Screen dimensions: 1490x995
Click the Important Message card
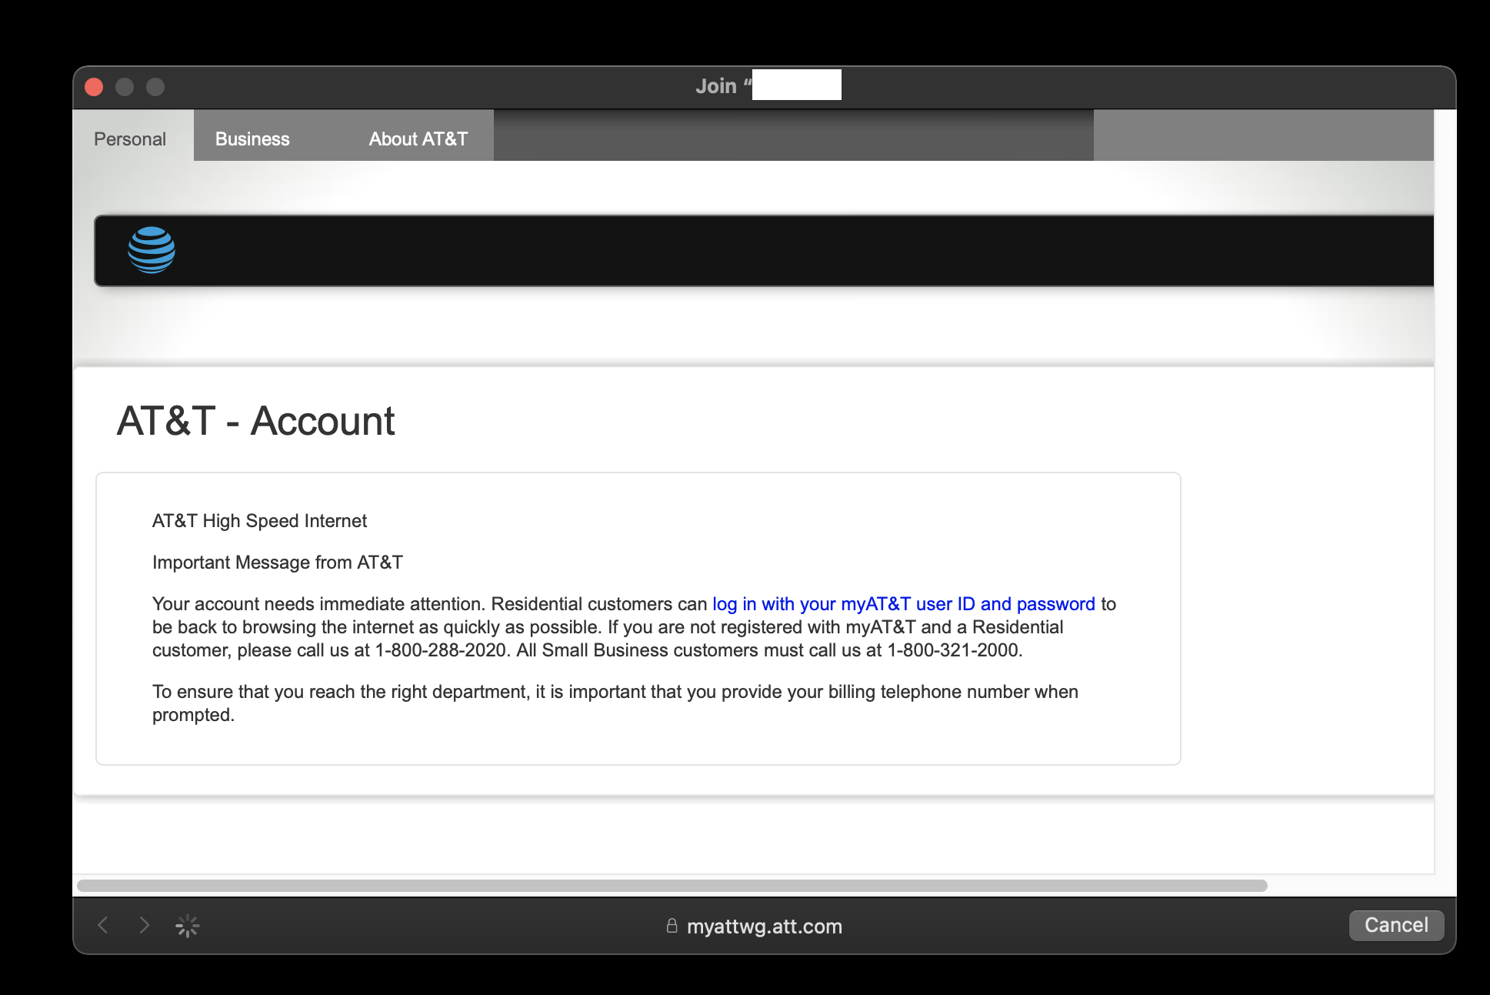point(637,617)
